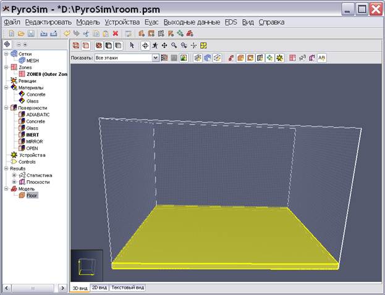The image size is (385, 295).
Task: Collapse the Поверхности tree node
Action: tap(6, 107)
